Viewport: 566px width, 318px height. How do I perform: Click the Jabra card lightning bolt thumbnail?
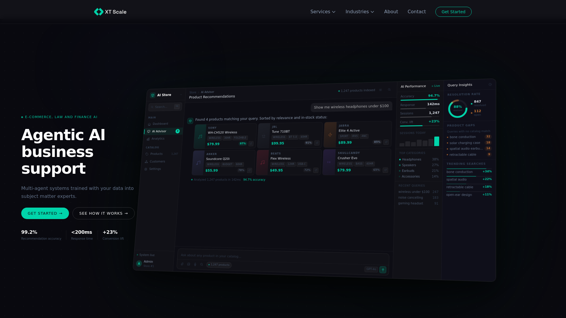330,135
